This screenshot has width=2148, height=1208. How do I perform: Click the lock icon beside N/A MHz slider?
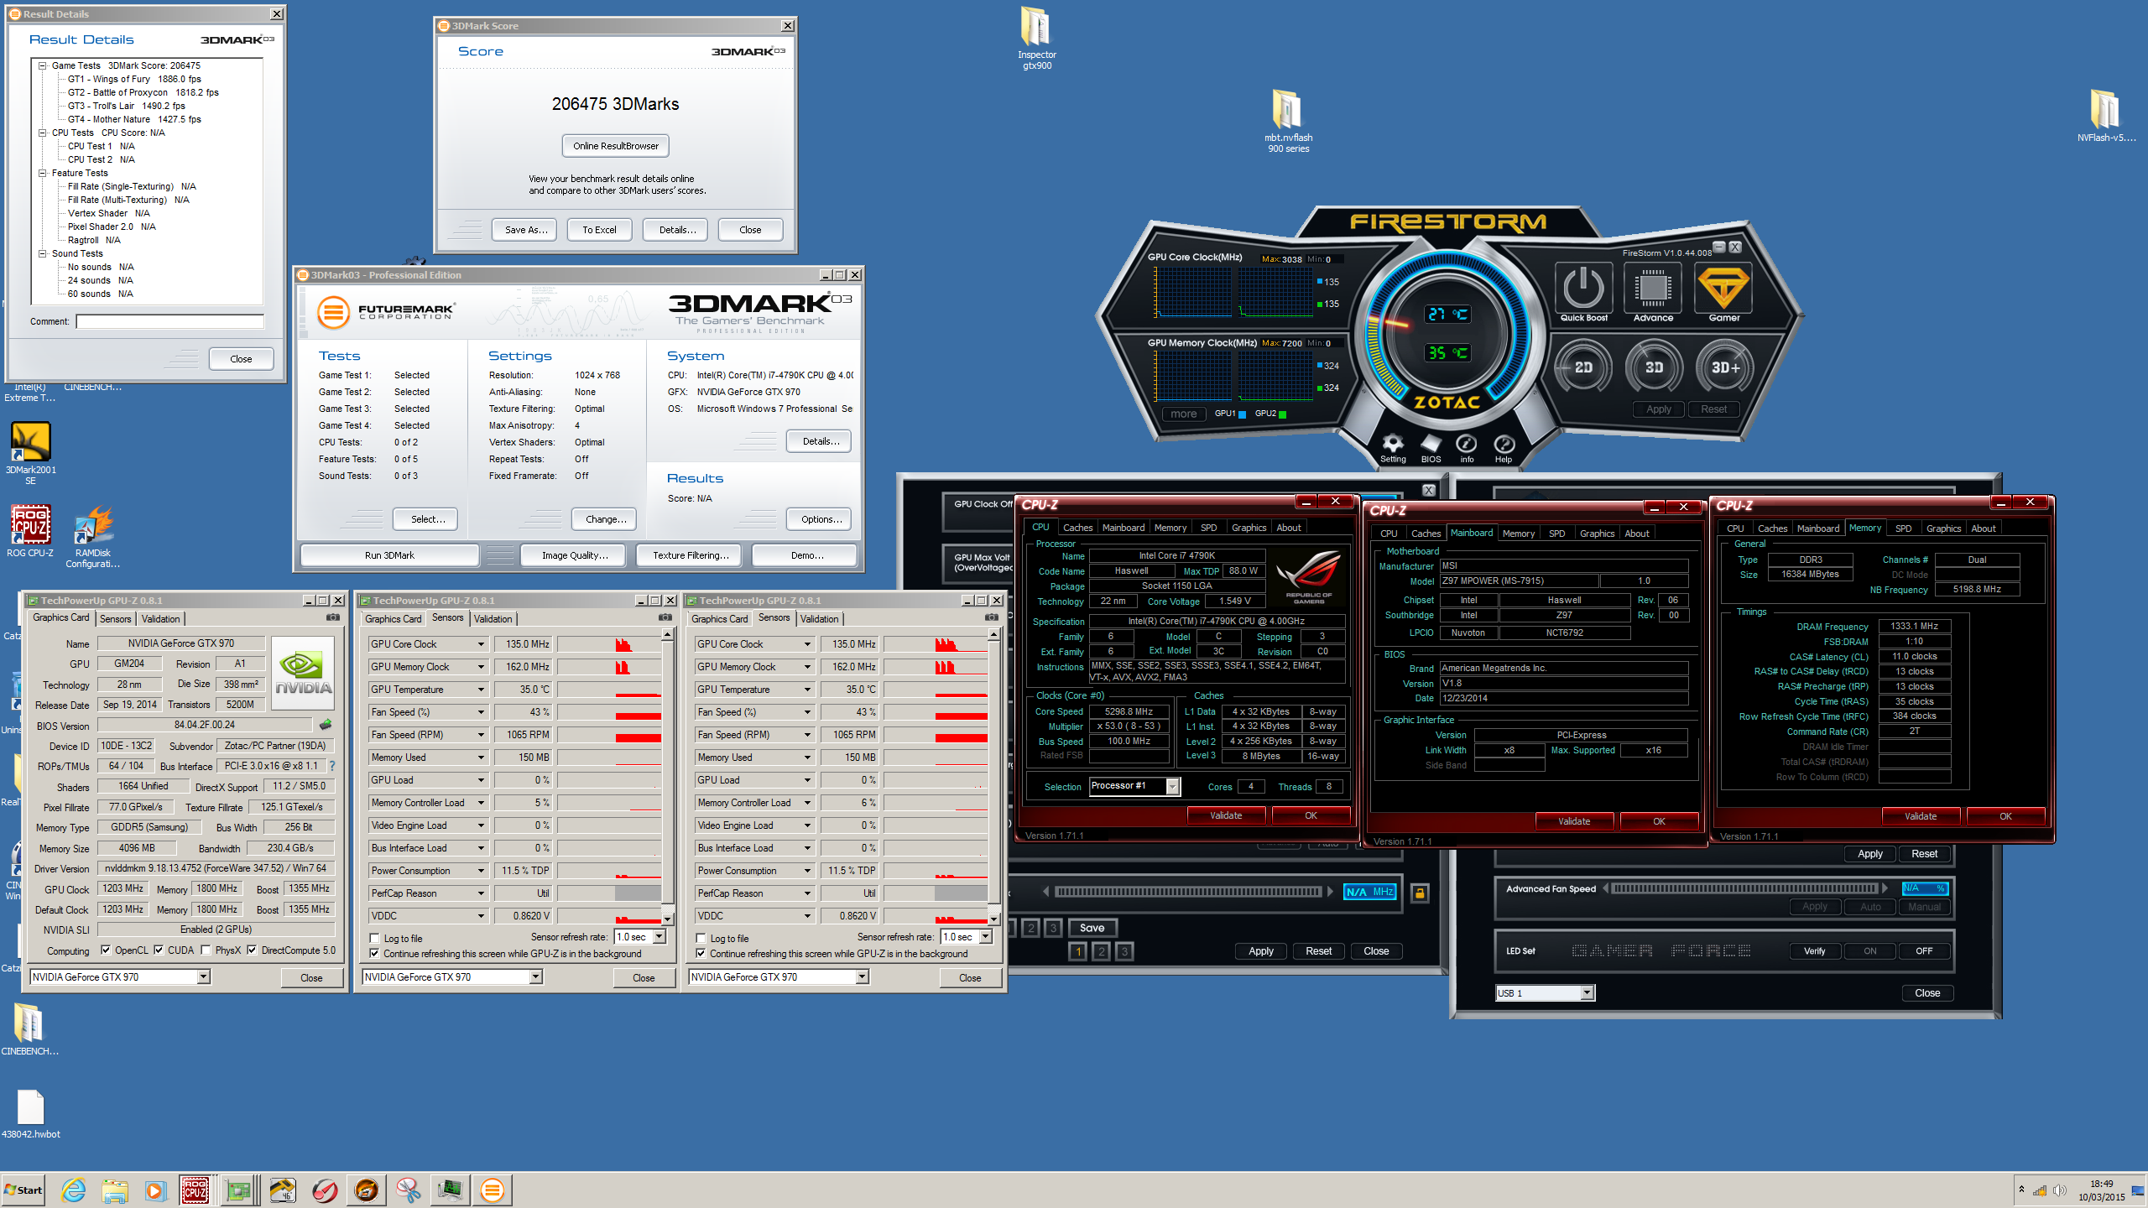click(x=1420, y=893)
